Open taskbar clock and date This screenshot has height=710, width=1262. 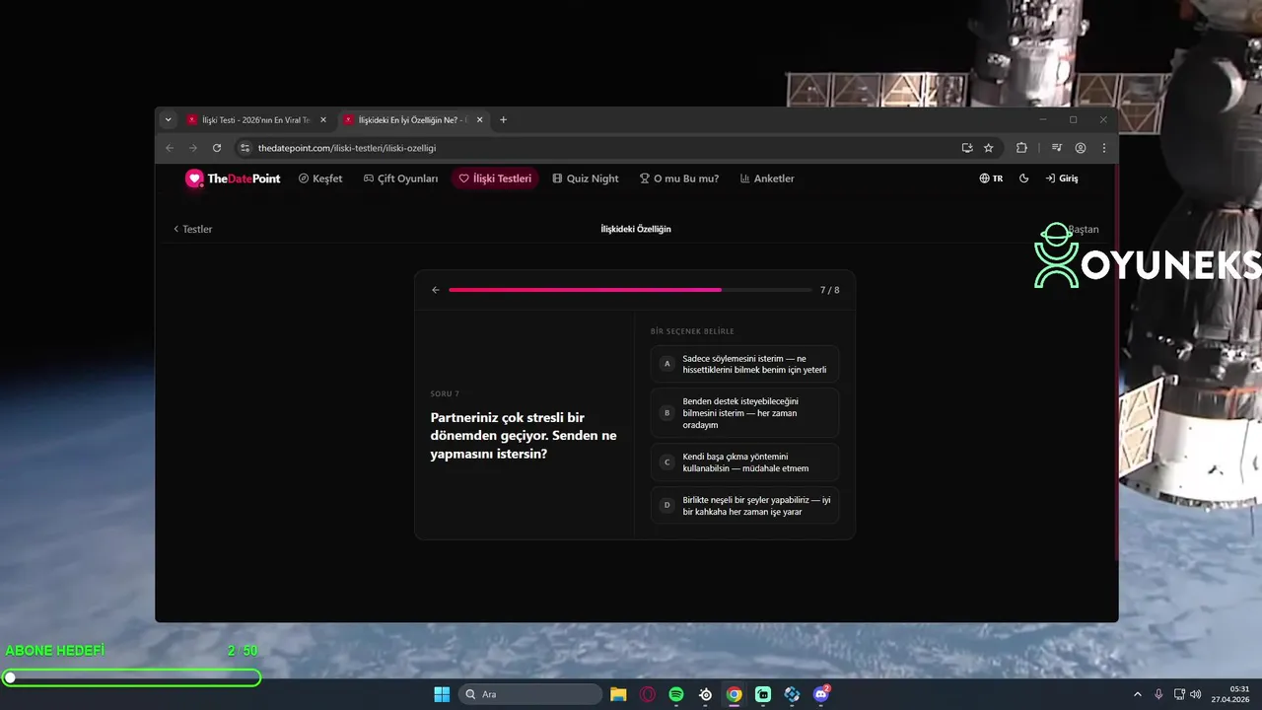[1231, 694]
